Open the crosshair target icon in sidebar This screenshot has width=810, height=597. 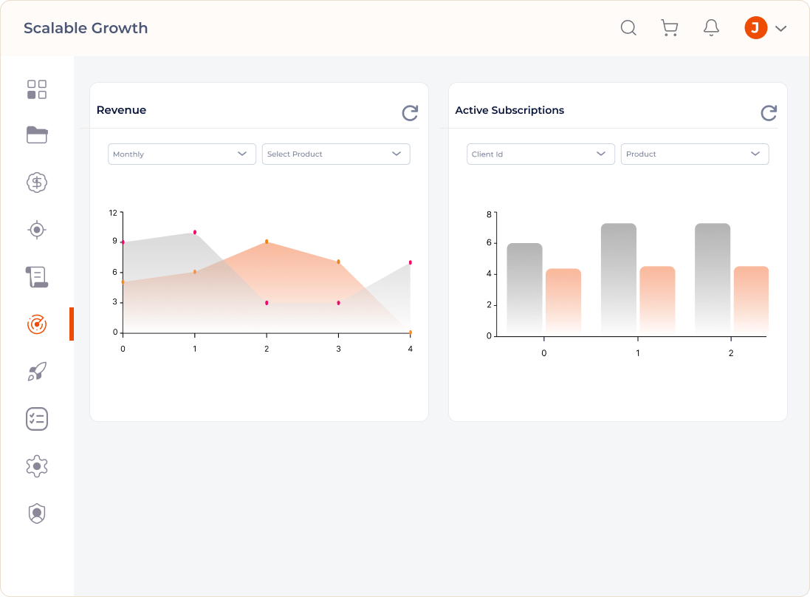click(x=37, y=230)
